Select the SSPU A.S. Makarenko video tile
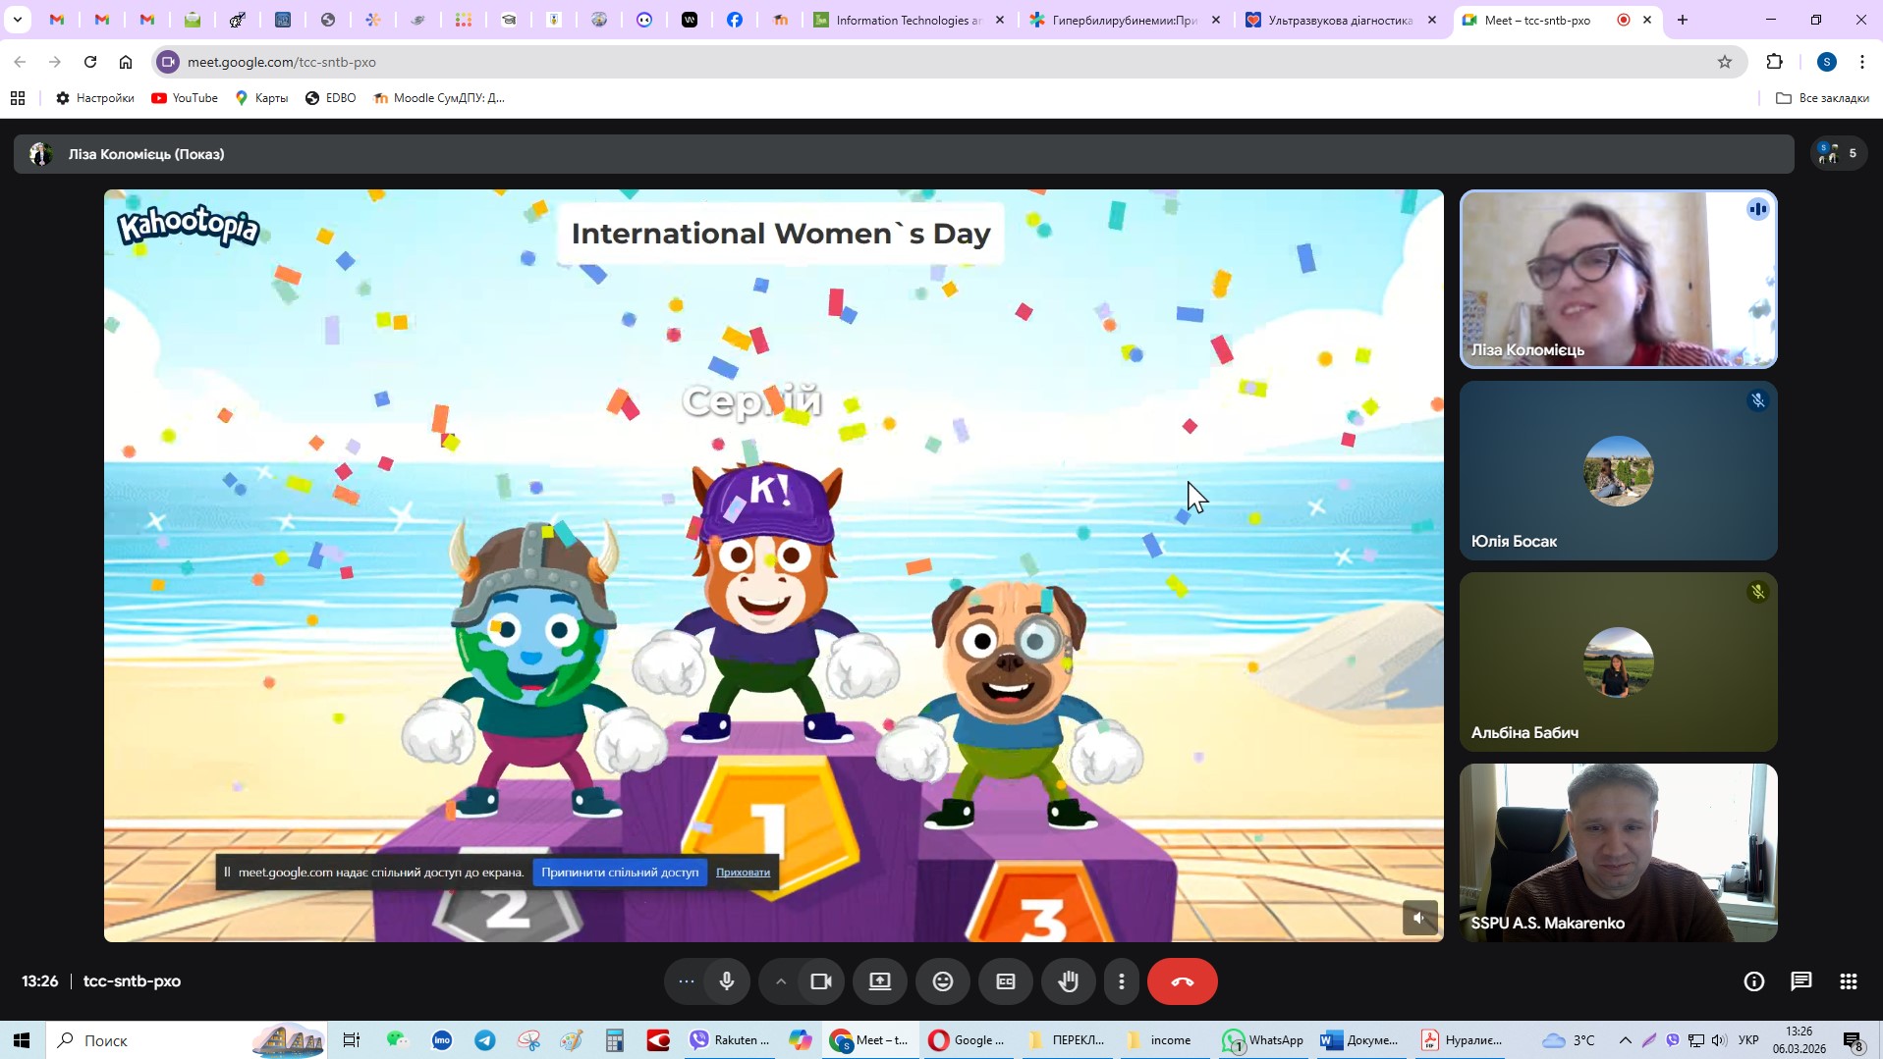 click(1618, 852)
